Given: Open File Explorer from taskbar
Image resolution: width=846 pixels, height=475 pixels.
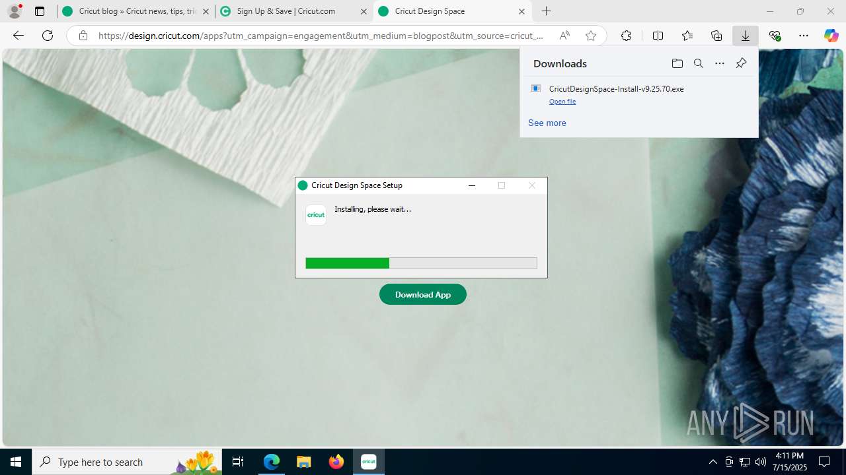Looking at the screenshot, I should (x=304, y=462).
